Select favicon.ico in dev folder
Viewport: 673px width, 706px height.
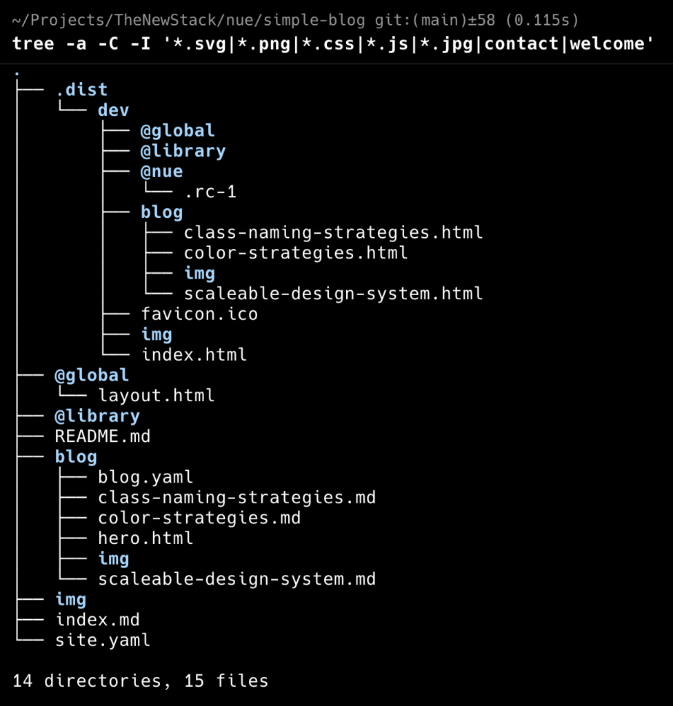(199, 314)
